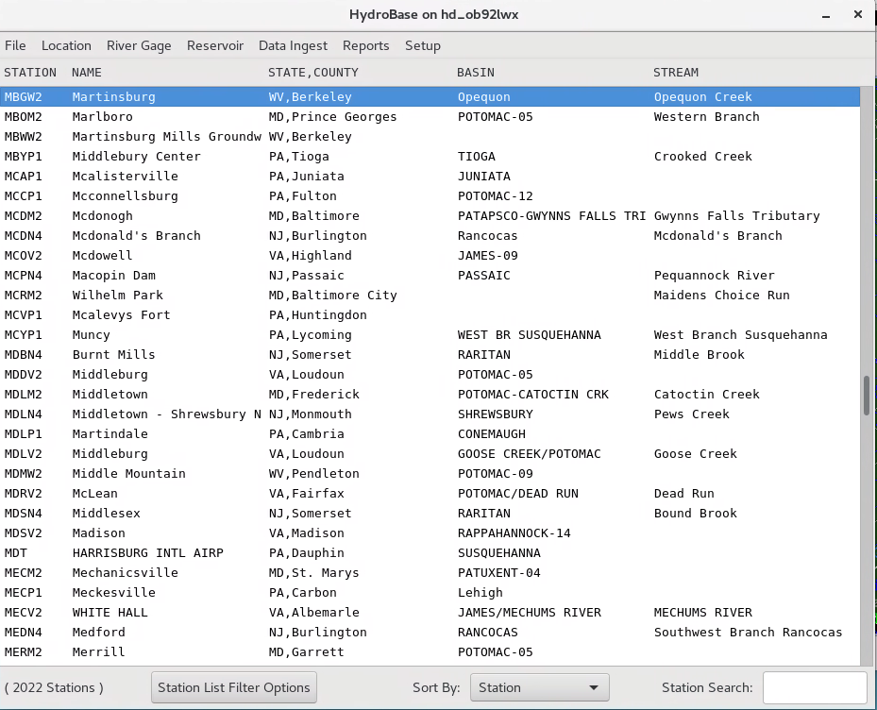This screenshot has width=877, height=710.
Task: Select MCCP1 Mcconnellsburg station
Action: point(430,196)
